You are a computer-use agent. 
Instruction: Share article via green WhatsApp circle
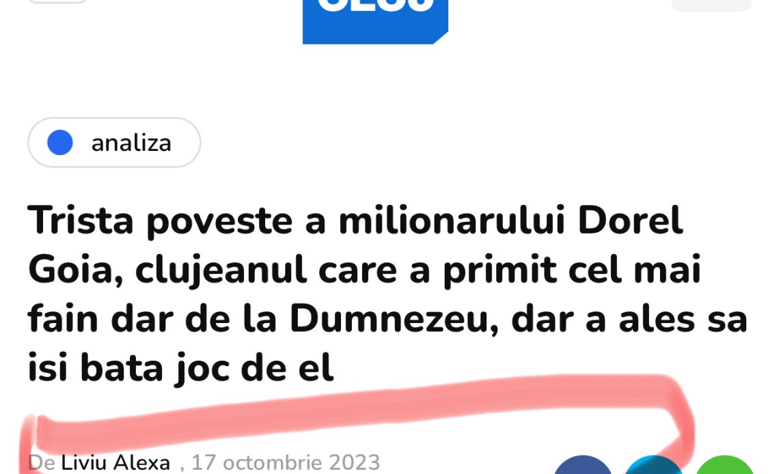click(725, 466)
